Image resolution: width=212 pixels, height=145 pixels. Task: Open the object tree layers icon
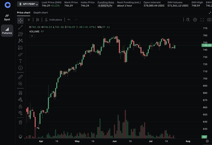click(x=20, y=137)
